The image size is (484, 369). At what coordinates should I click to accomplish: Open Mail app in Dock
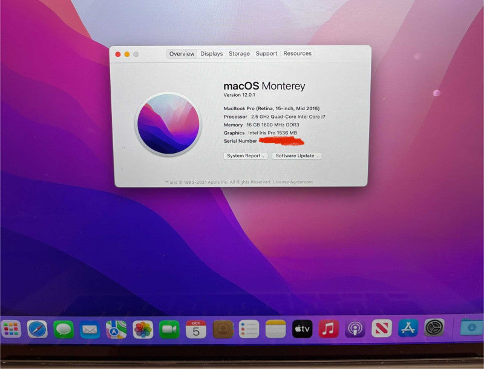click(x=90, y=330)
